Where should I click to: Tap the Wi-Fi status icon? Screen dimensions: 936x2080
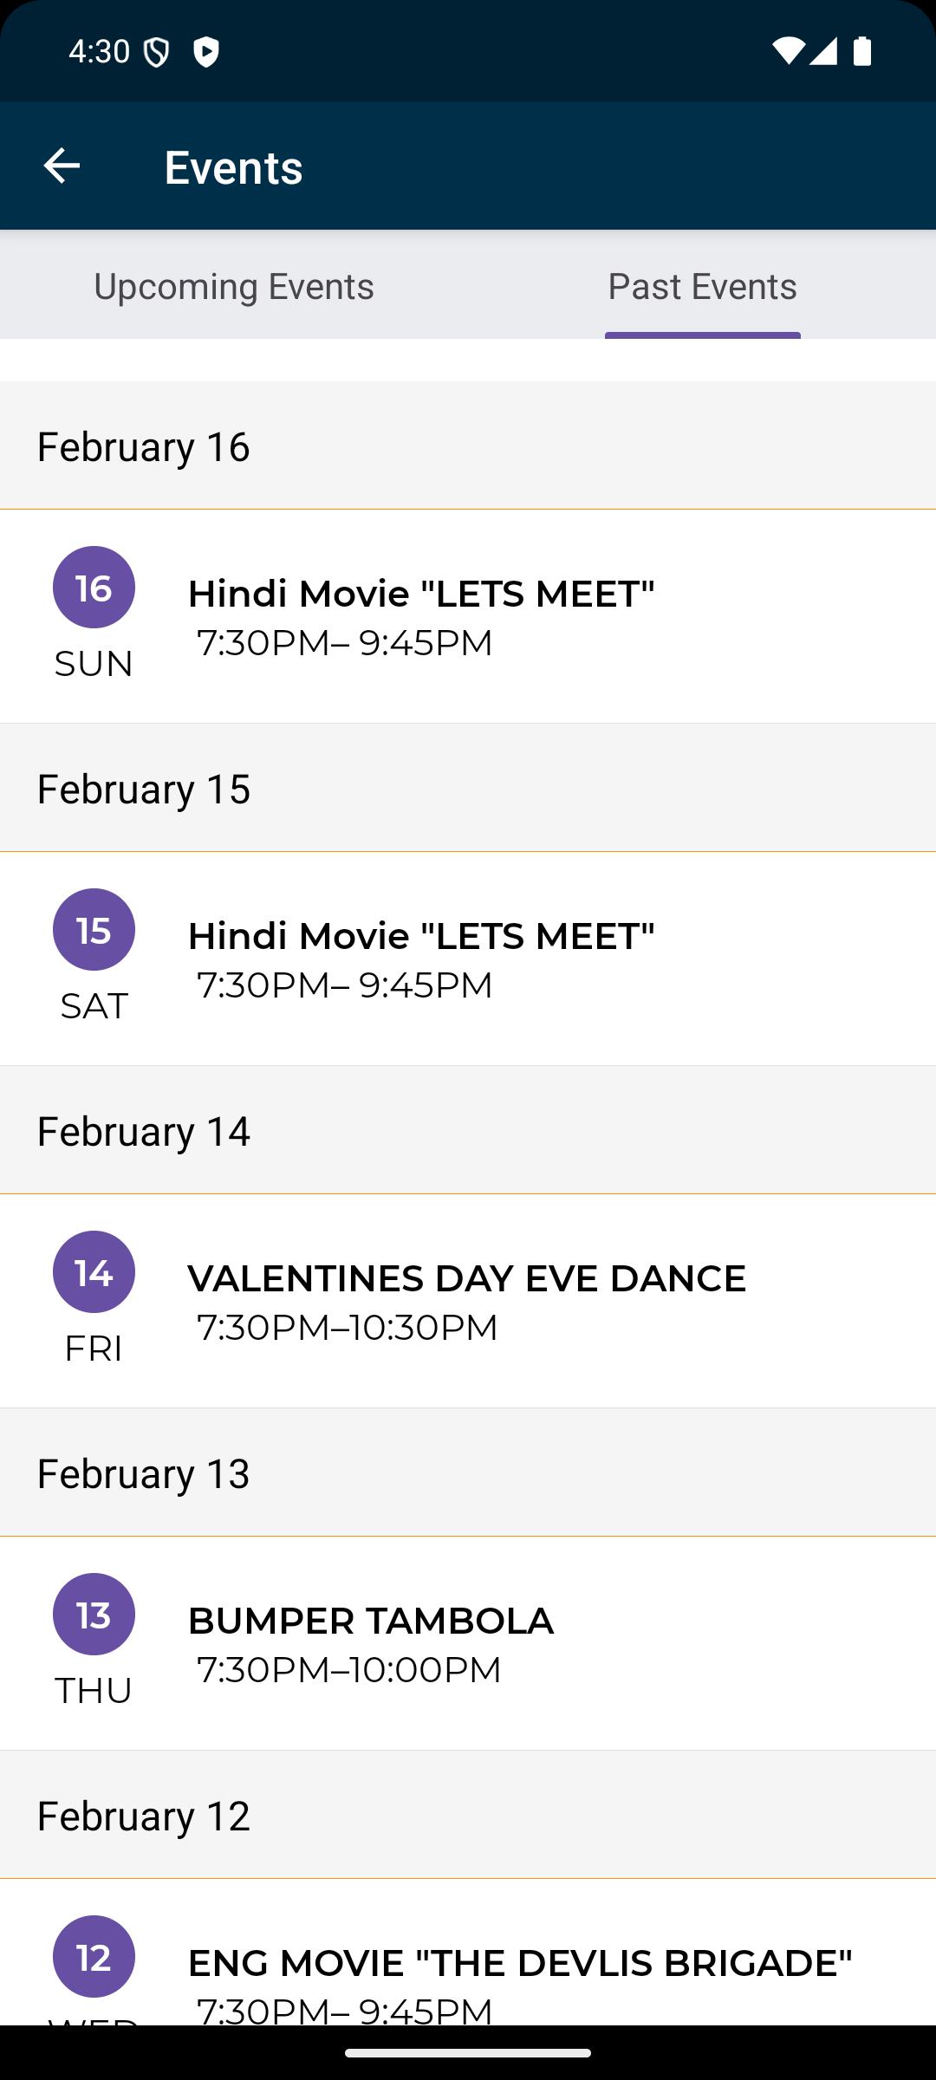coord(788,51)
